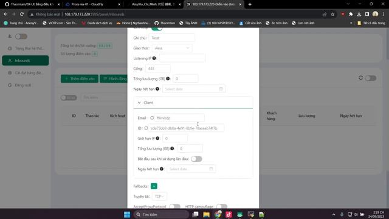The image size is (389, 219).
Task: Open a new browser tab
Action: [x=250, y=4]
